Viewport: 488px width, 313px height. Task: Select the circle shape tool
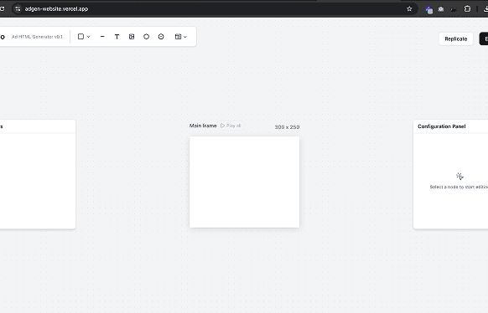[146, 37]
